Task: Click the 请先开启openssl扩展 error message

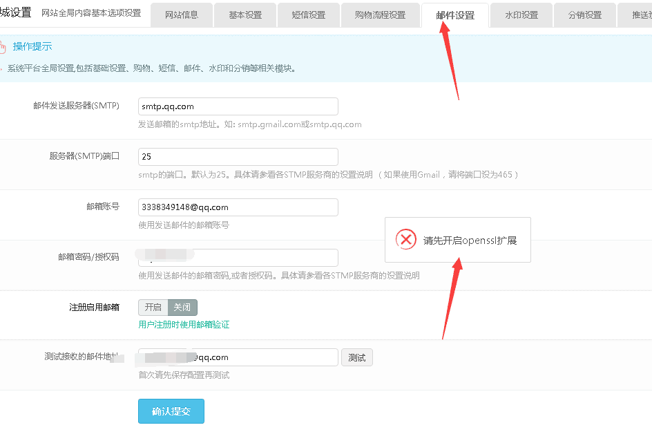Action: click(x=470, y=241)
